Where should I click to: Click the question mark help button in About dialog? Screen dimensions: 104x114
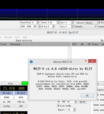pos(86,61)
